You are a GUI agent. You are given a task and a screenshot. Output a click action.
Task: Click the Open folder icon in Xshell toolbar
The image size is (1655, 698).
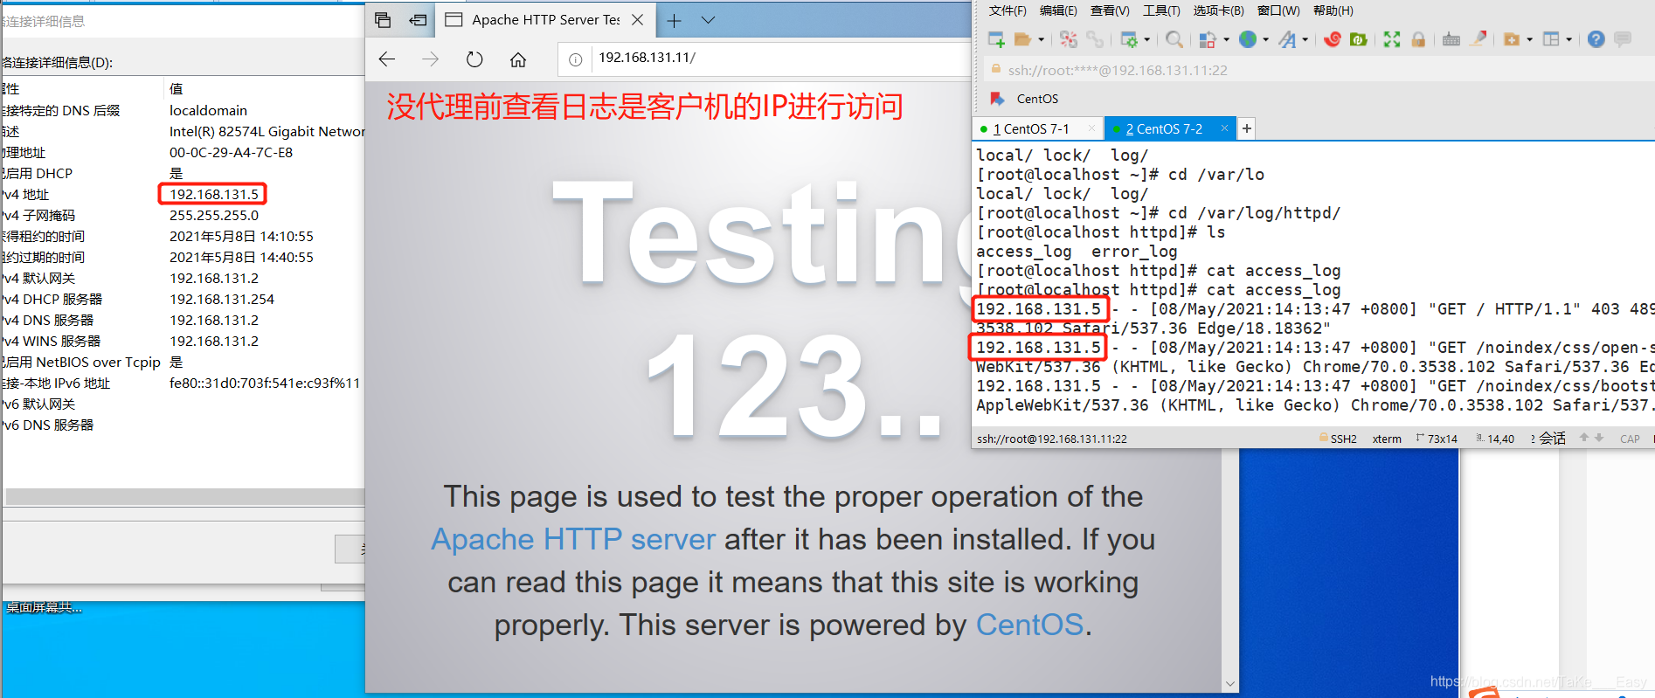coord(1022,39)
